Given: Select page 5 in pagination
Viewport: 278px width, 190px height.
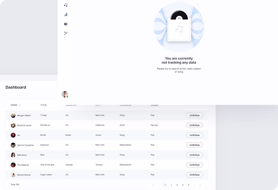Looking at the screenshot, I should coord(189,185).
